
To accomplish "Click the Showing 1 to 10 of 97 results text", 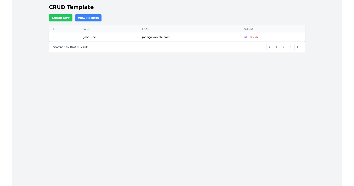I will tap(71, 47).
